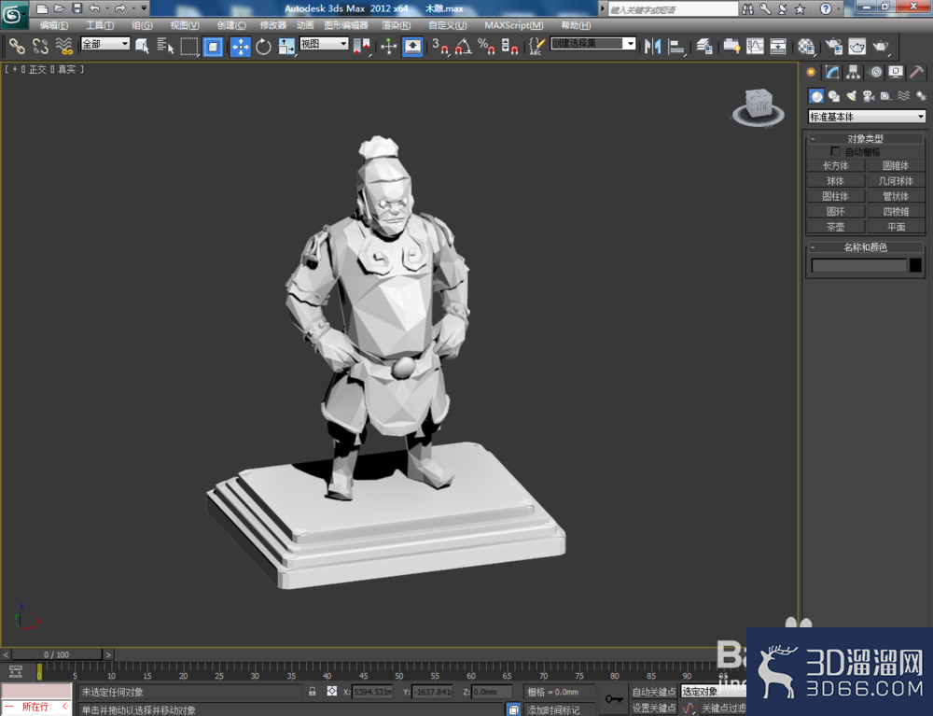The width and height of the screenshot is (933, 716).
Task: Open the Layer Manager icon
Action: pos(703,47)
